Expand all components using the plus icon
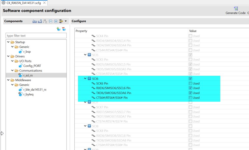This screenshot has width=249, height=150. [56, 21]
